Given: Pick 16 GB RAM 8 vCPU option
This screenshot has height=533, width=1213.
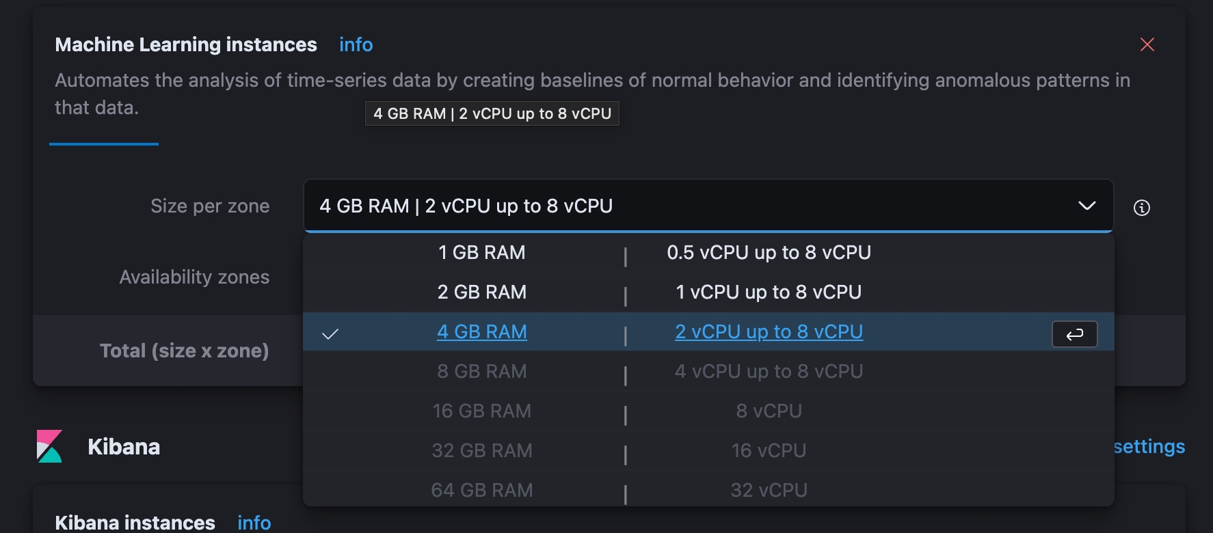Looking at the screenshot, I should coord(708,411).
